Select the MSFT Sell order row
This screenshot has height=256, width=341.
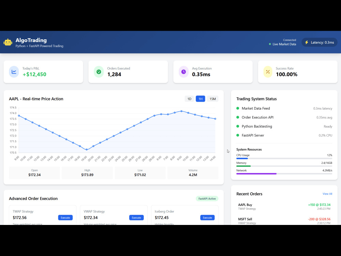(x=284, y=221)
